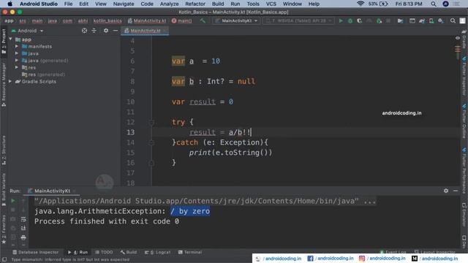Open the AVD Manager icon
This screenshot has width=468, height=263.
(431, 21)
